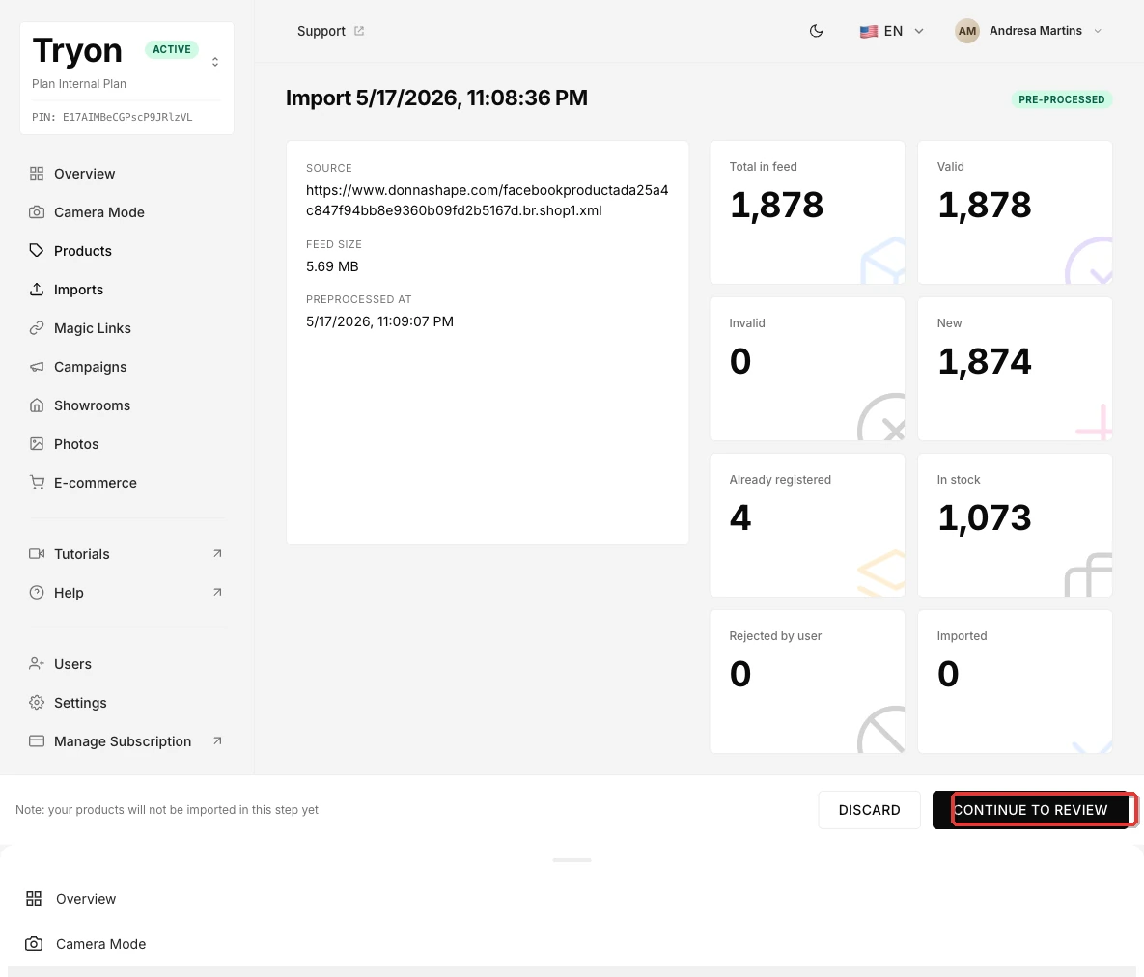Click the Total in feed card

tap(807, 212)
